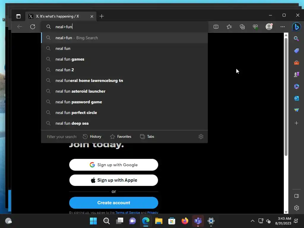Screen dimensions: 304x228
Task: Open sidebar settings gear
Action: click(297, 208)
